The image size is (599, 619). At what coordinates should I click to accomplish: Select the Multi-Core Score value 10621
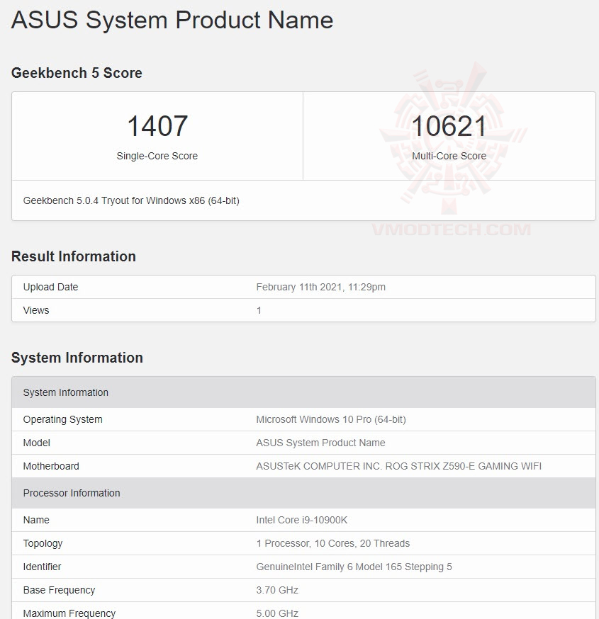pos(449,126)
